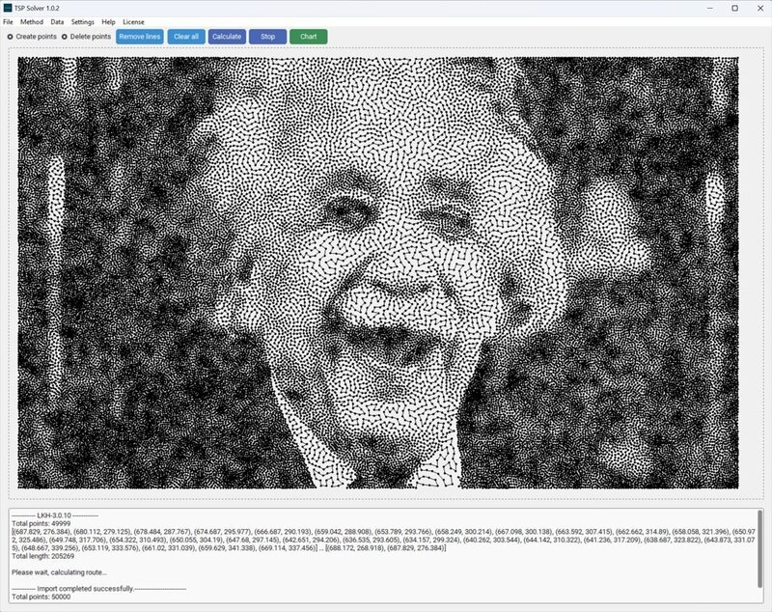Click the TSP Solver app icon in title bar
Screen dimensions: 772x612
point(8,8)
